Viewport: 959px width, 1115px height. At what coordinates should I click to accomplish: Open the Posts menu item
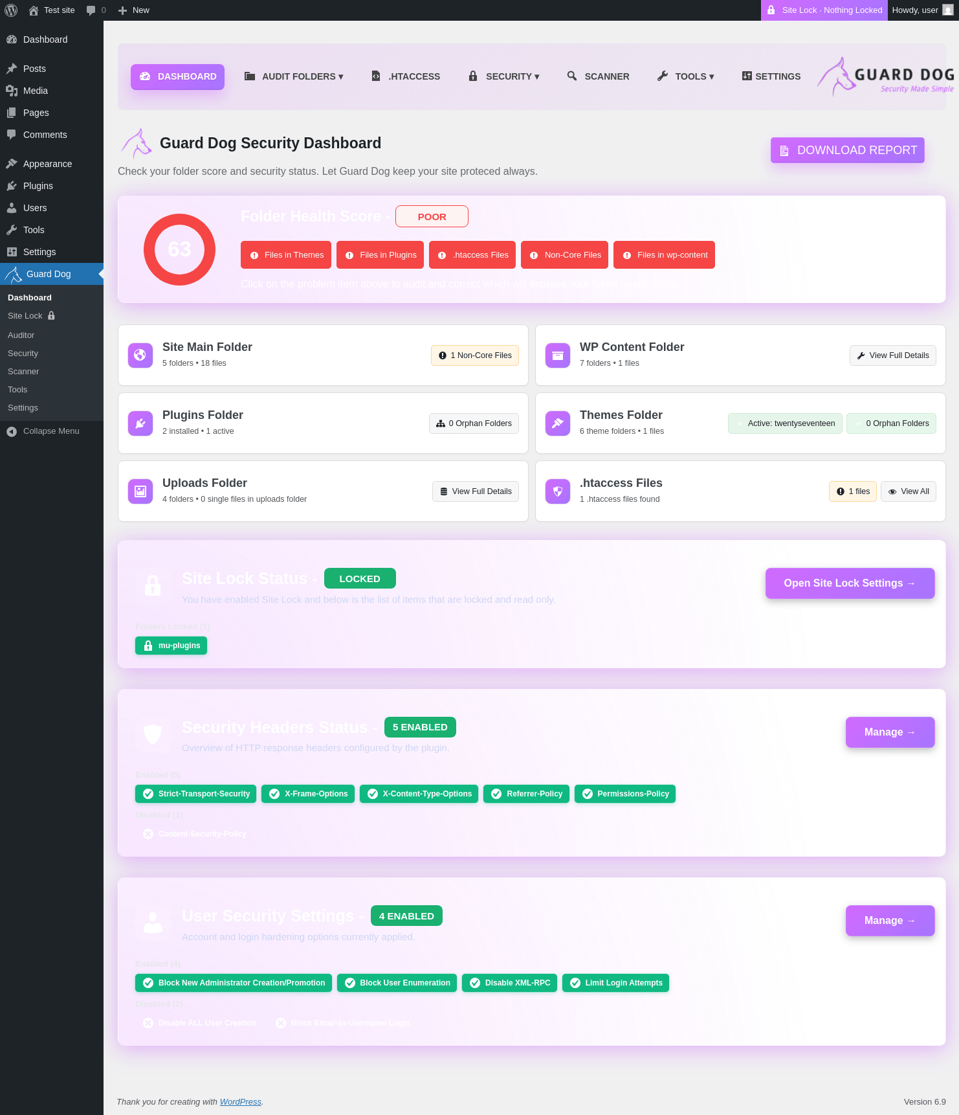(x=52, y=69)
